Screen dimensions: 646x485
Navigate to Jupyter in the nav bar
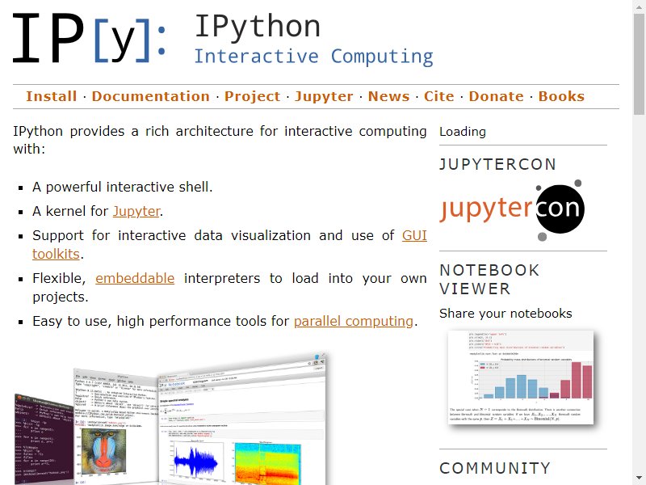[x=324, y=96]
